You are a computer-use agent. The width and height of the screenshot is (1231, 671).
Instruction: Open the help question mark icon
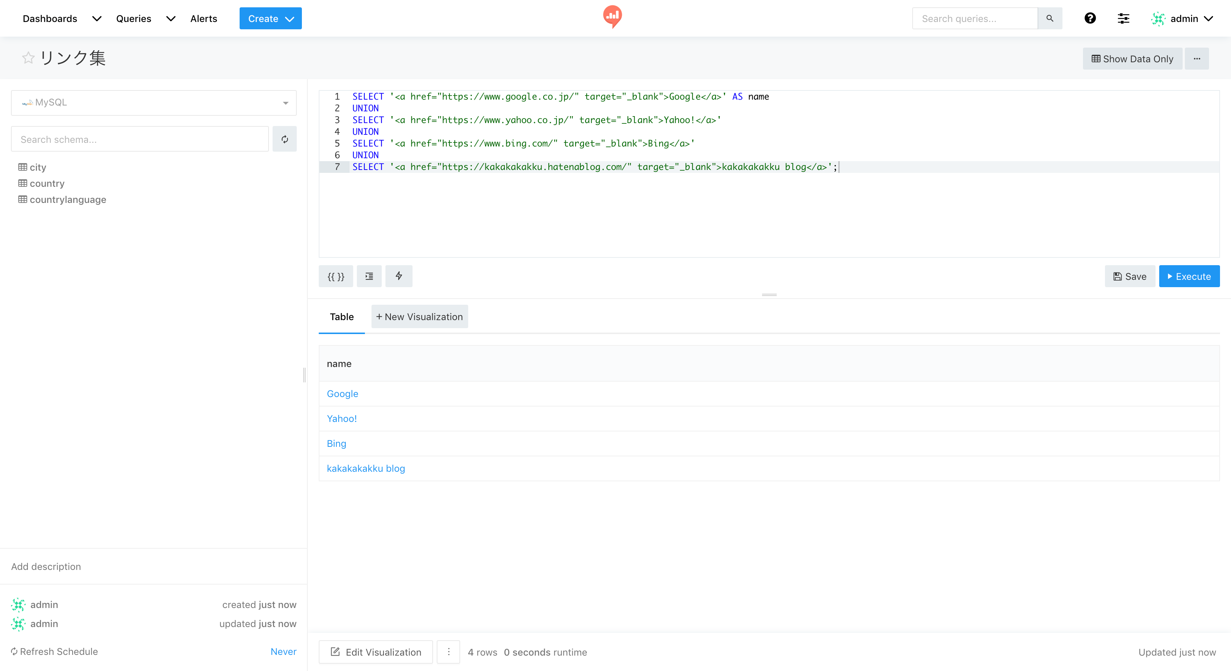point(1090,18)
